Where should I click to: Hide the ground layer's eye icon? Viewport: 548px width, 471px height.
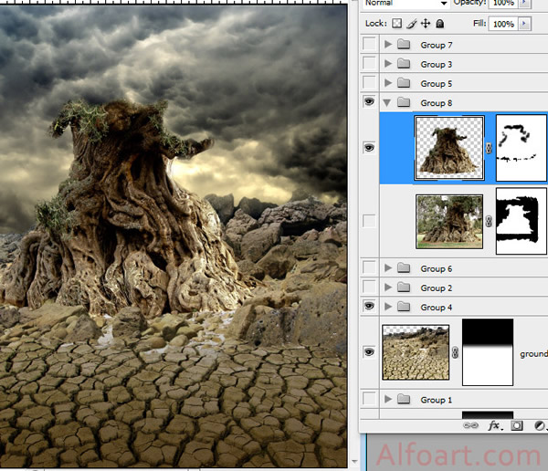369,351
